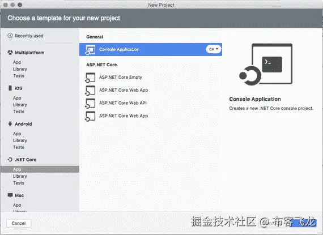Select App under iOS
This screenshot has width=323, height=235.
point(17,98)
